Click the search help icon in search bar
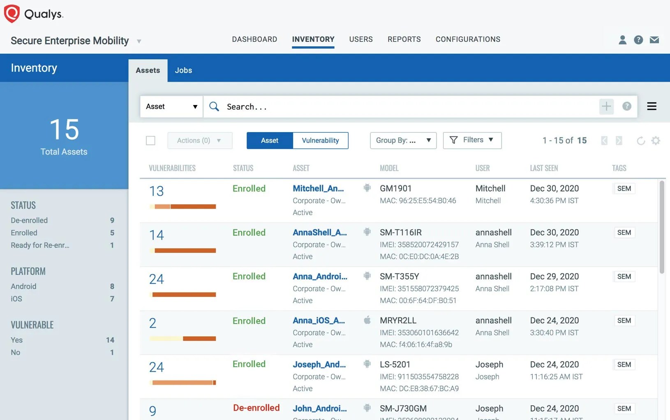This screenshot has width=670, height=420. pyautogui.click(x=626, y=107)
